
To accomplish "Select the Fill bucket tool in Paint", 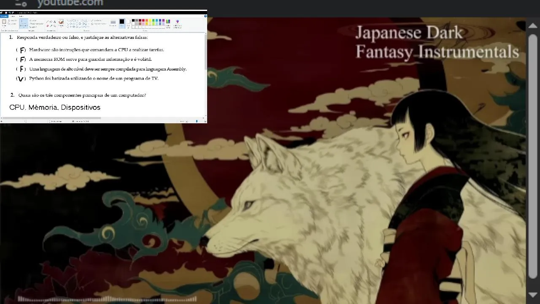I will click(51, 22).
